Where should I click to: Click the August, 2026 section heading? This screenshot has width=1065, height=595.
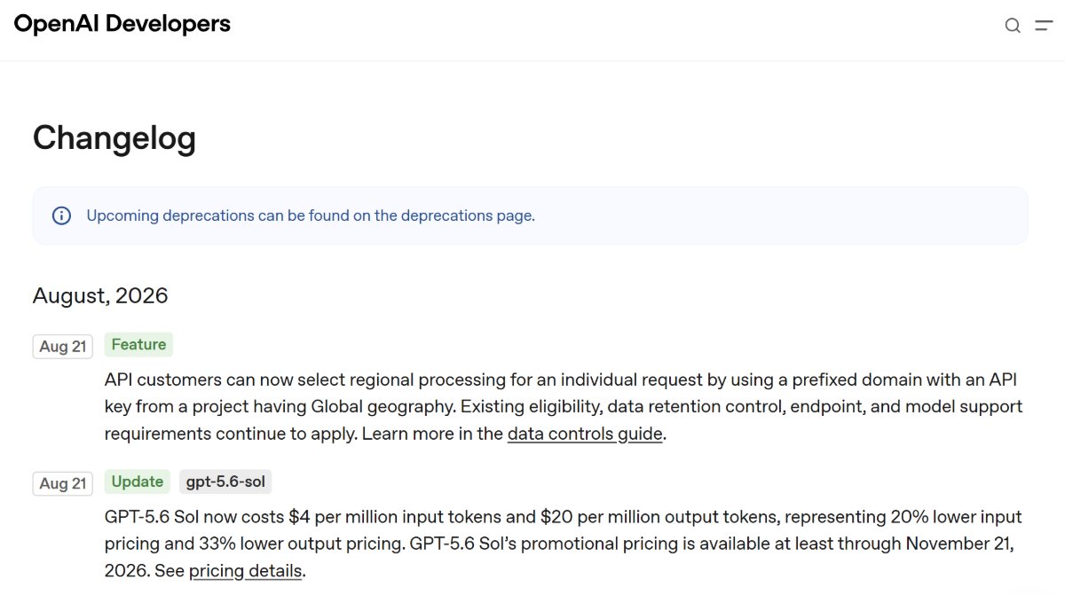pos(100,295)
